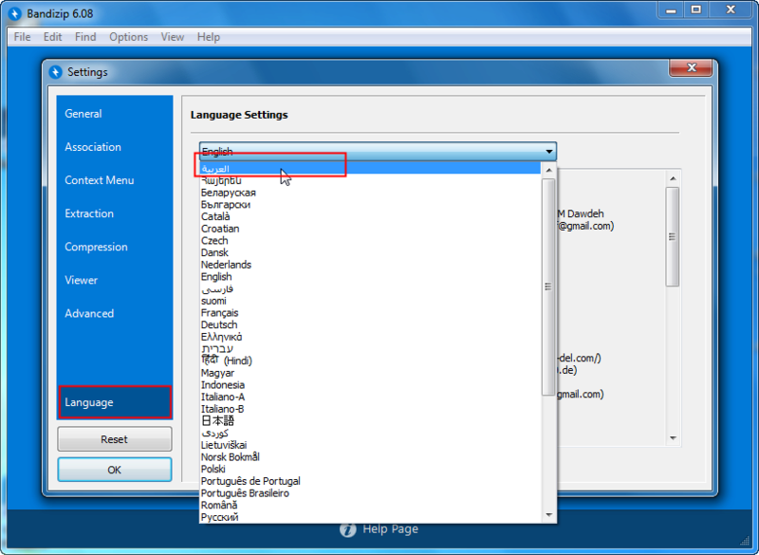
Task: Select Armenian language option
Action: coord(370,180)
